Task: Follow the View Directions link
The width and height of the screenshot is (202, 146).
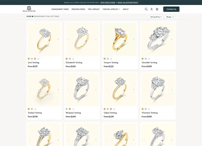Action: [x=108, y=2]
